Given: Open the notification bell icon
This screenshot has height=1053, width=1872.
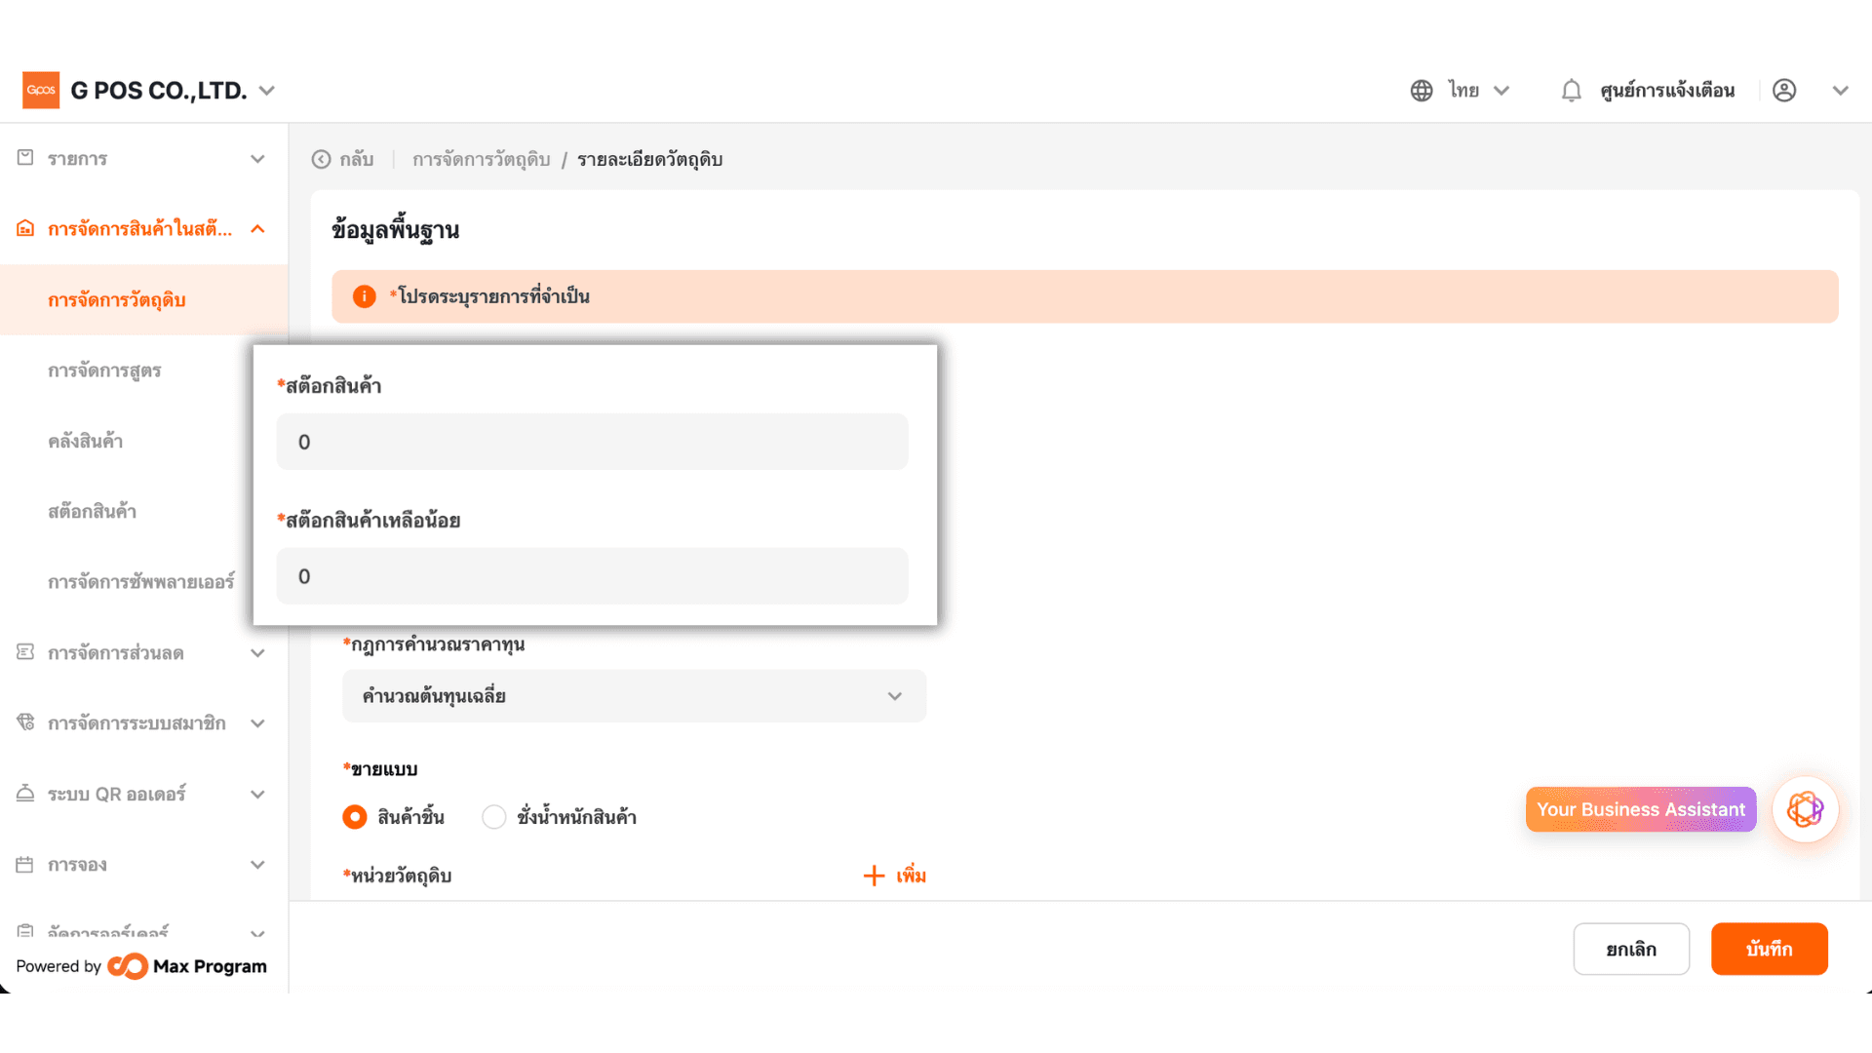Looking at the screenshot, I should pos(1571,91).
